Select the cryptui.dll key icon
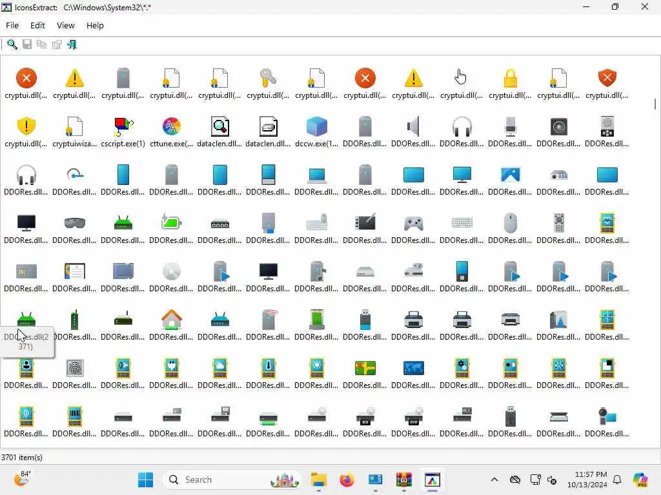 tap(268, 78)
